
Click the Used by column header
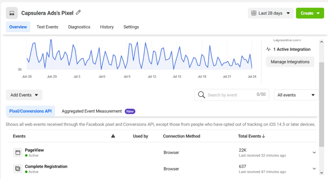tap(140, 136)
